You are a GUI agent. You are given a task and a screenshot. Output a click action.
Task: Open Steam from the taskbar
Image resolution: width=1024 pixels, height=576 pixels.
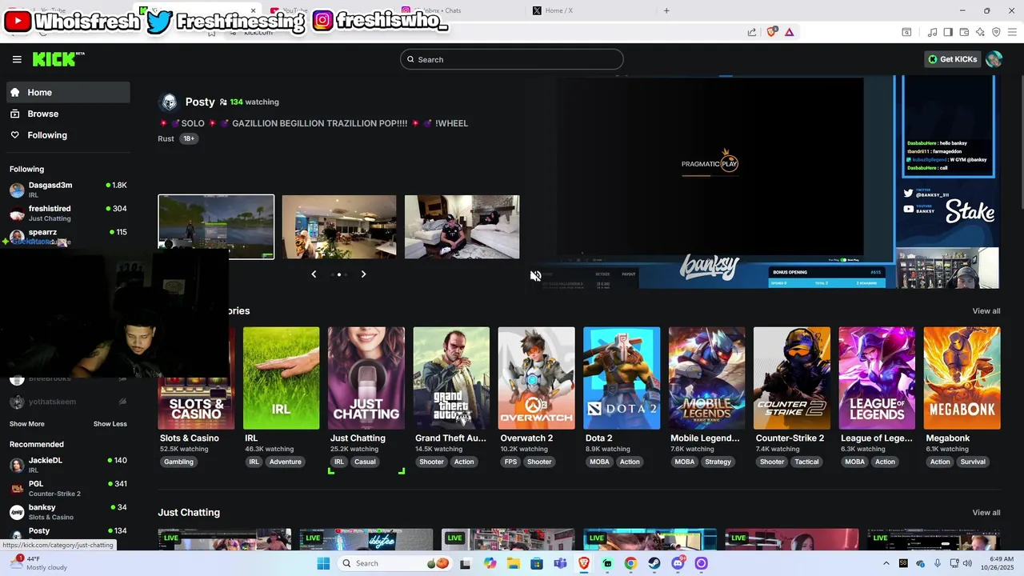pos(654,563)
